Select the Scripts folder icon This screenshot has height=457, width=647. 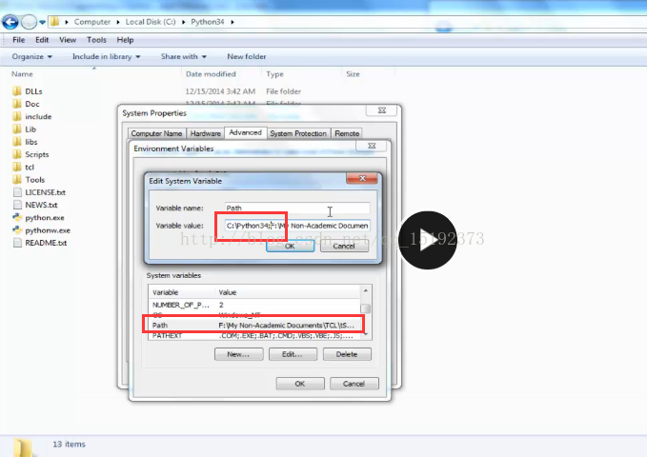pyautogui.click(x=17, y=154)
